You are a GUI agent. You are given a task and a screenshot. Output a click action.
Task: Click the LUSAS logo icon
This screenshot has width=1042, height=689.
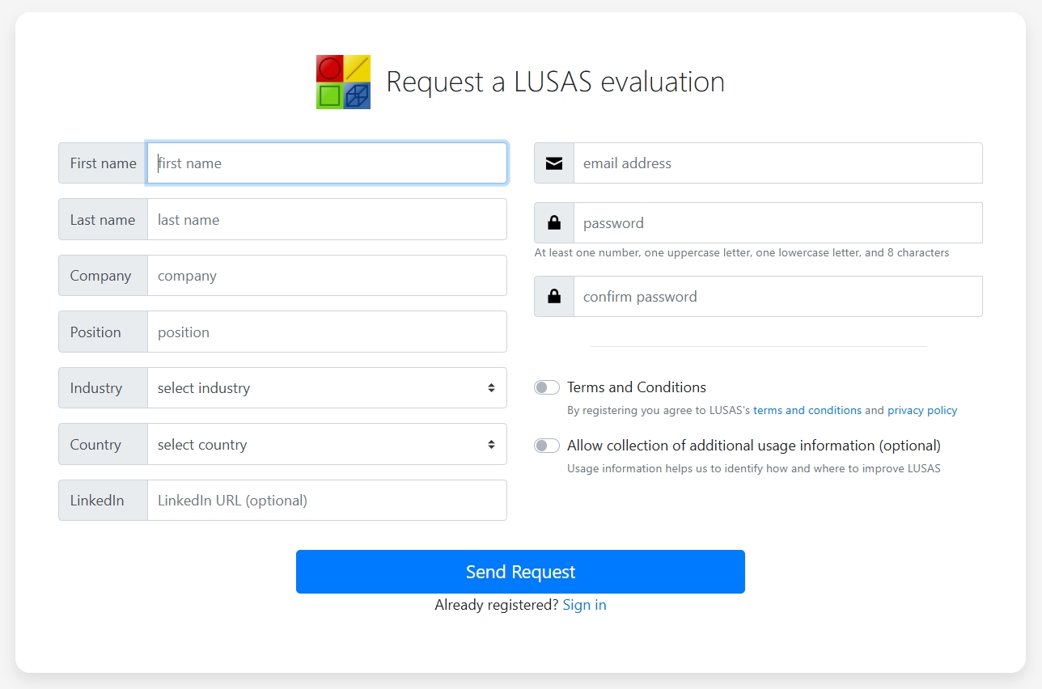click(x=343, y=82)
